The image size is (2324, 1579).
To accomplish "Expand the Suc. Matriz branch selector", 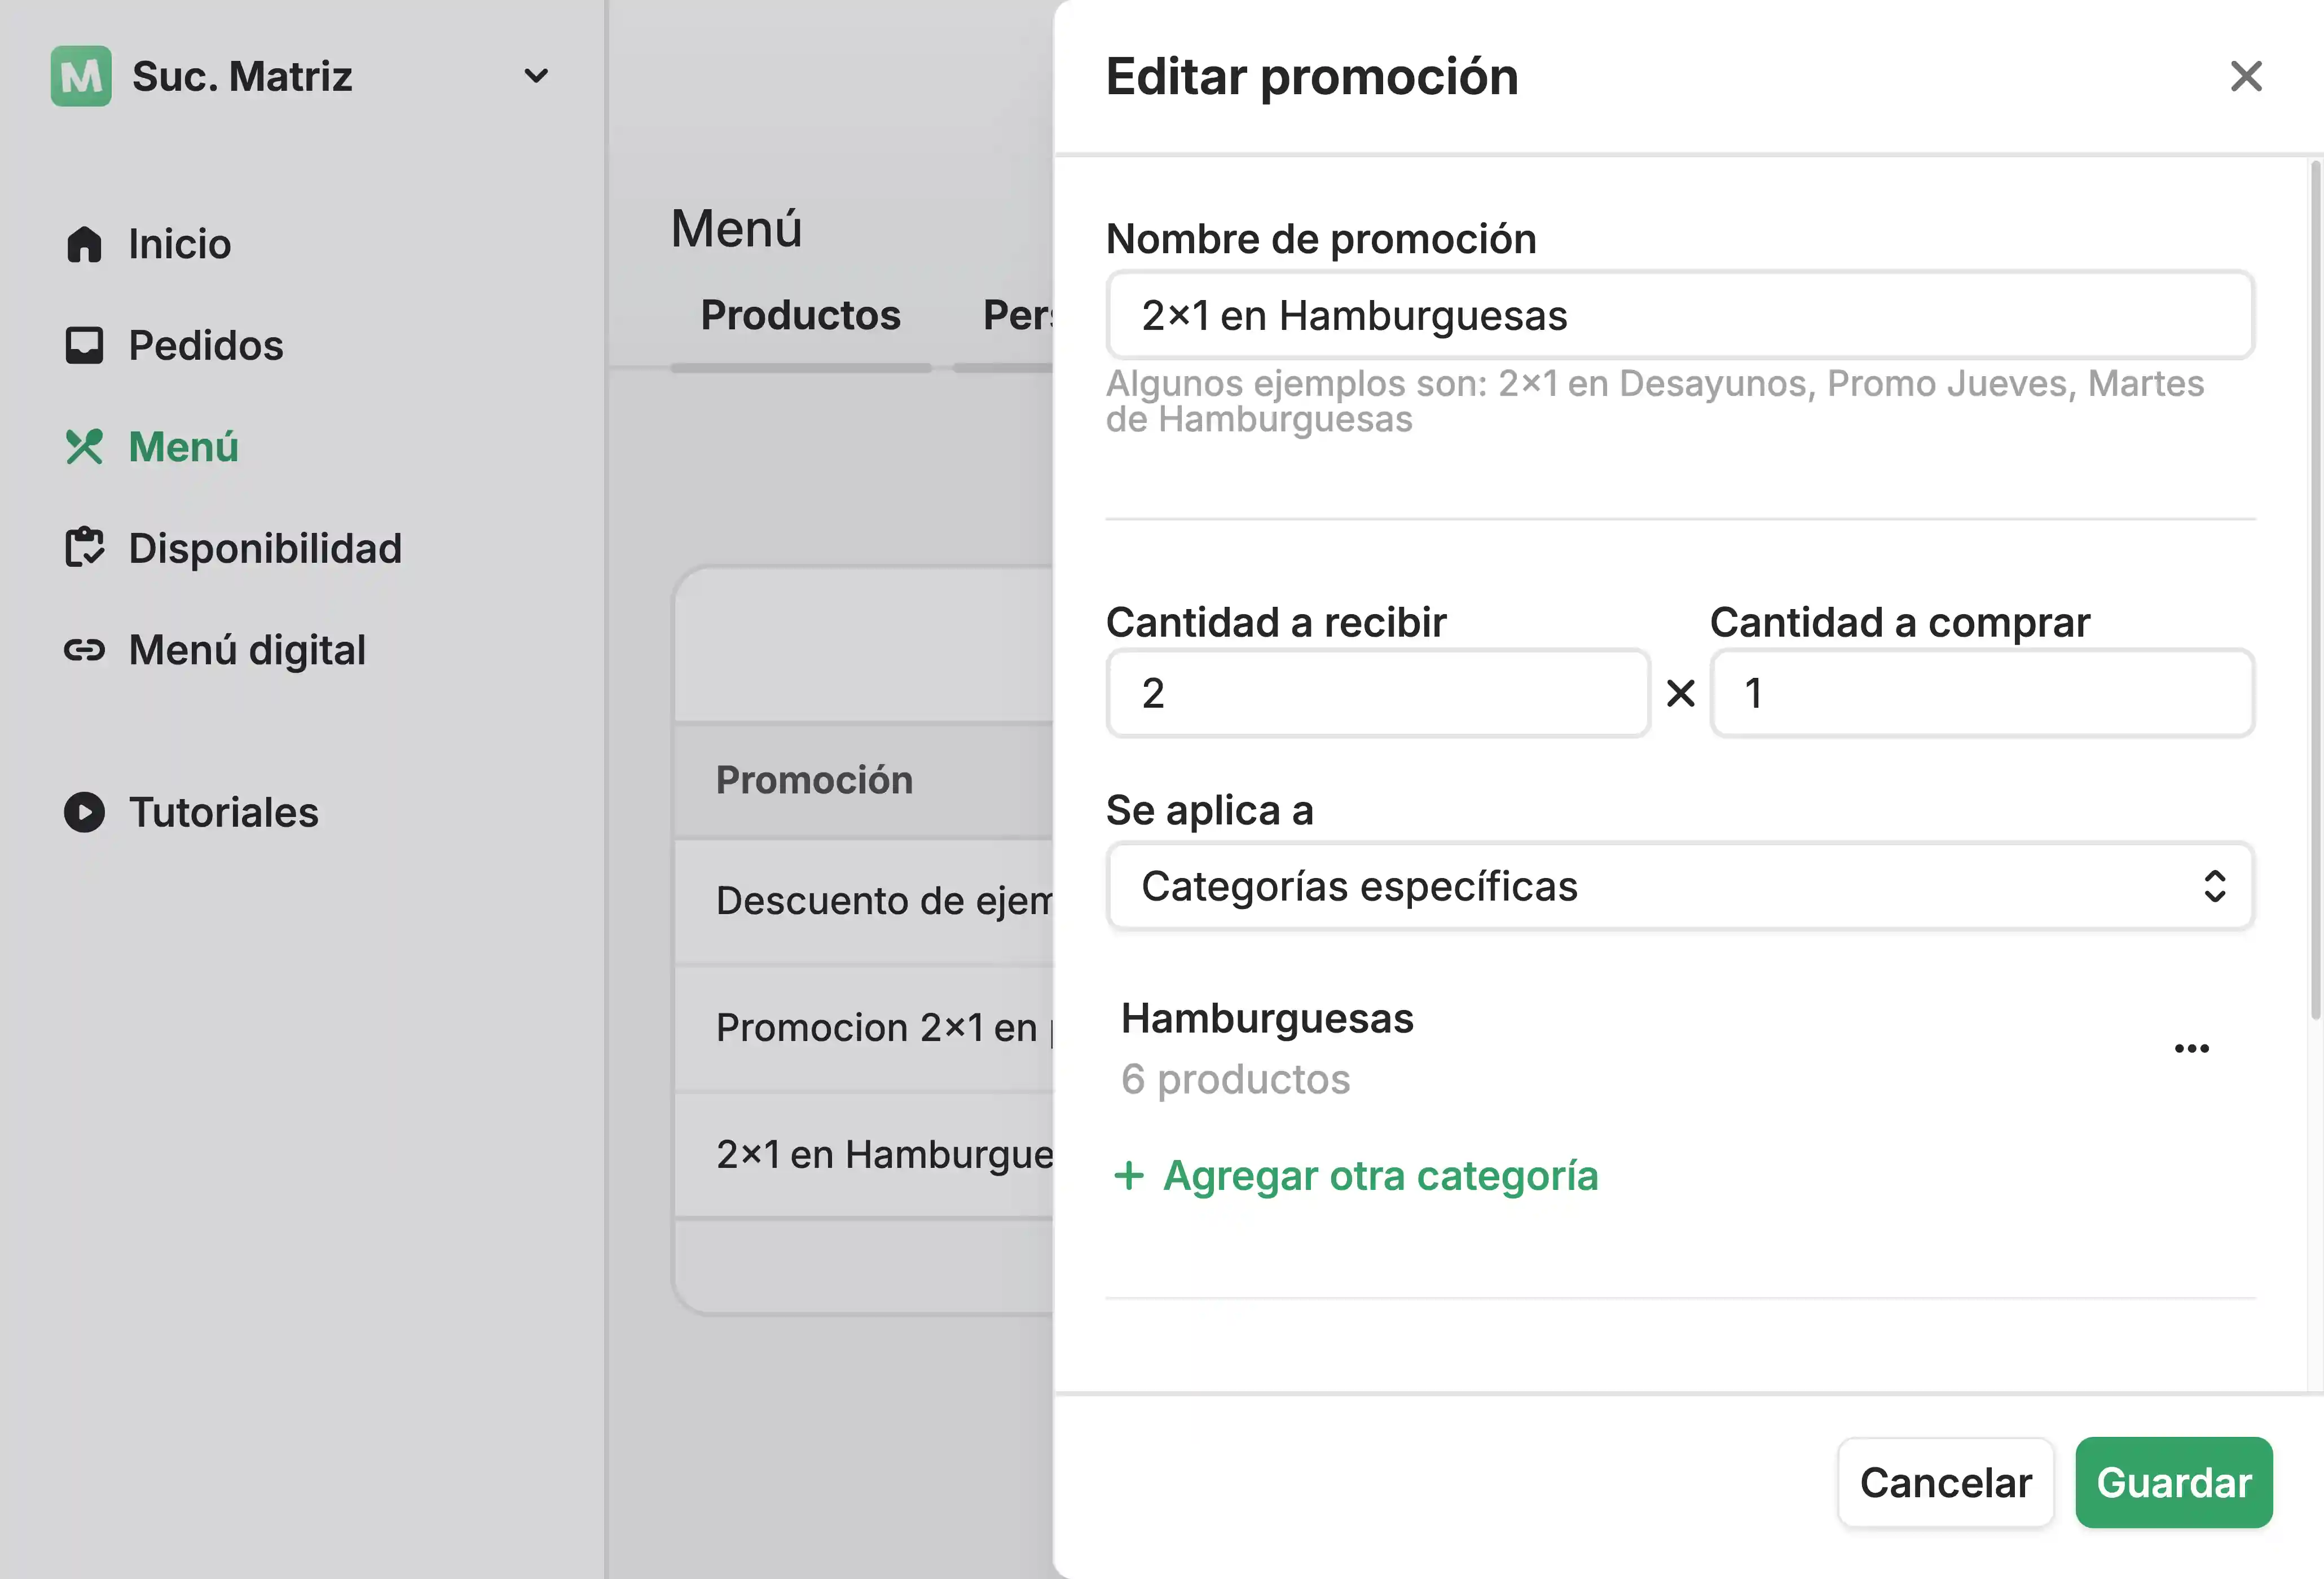I will (x=536, y=76).
